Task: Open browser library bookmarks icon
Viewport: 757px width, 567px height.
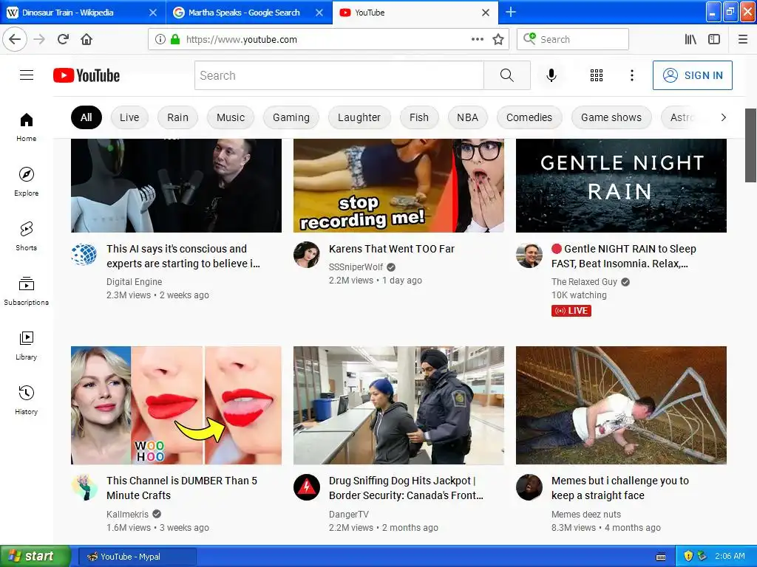Action: [690, 39]
